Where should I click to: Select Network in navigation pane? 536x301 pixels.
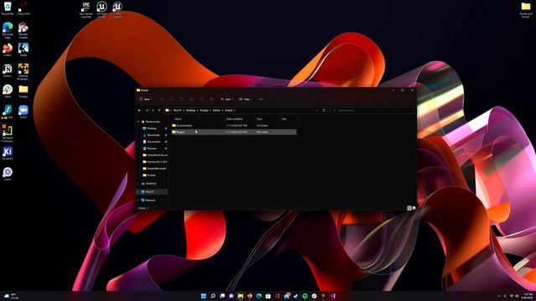(x=151, y=201)
